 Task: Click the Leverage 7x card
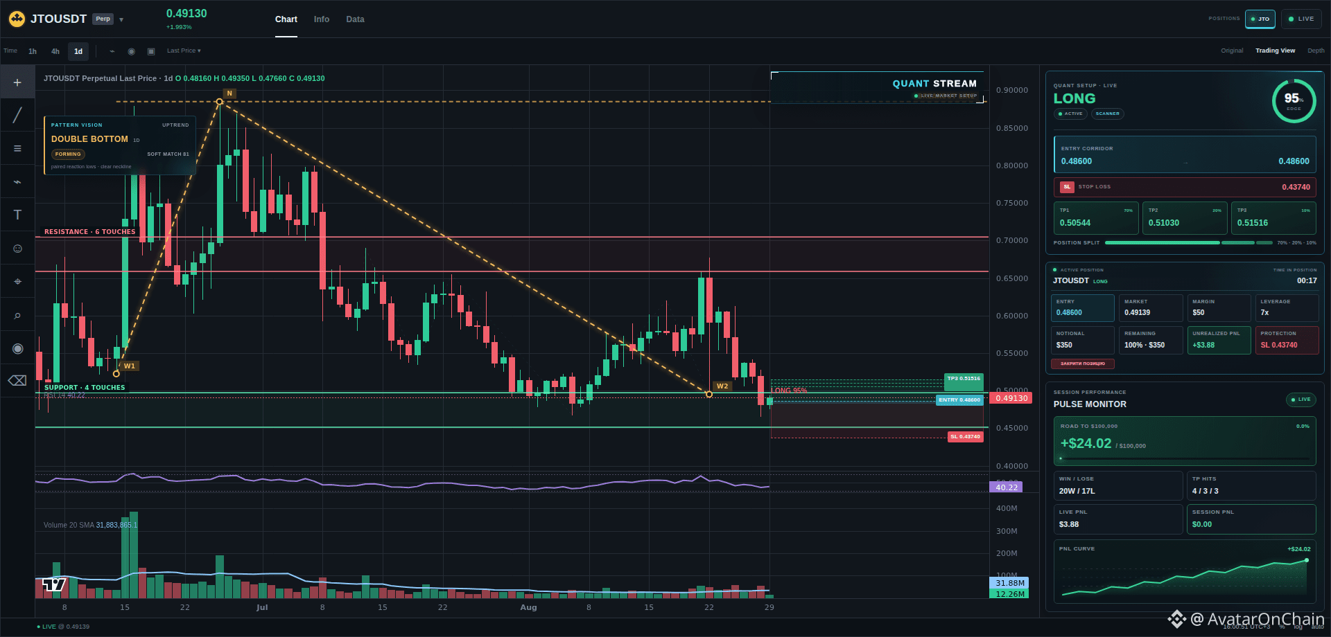point(1287,308)
